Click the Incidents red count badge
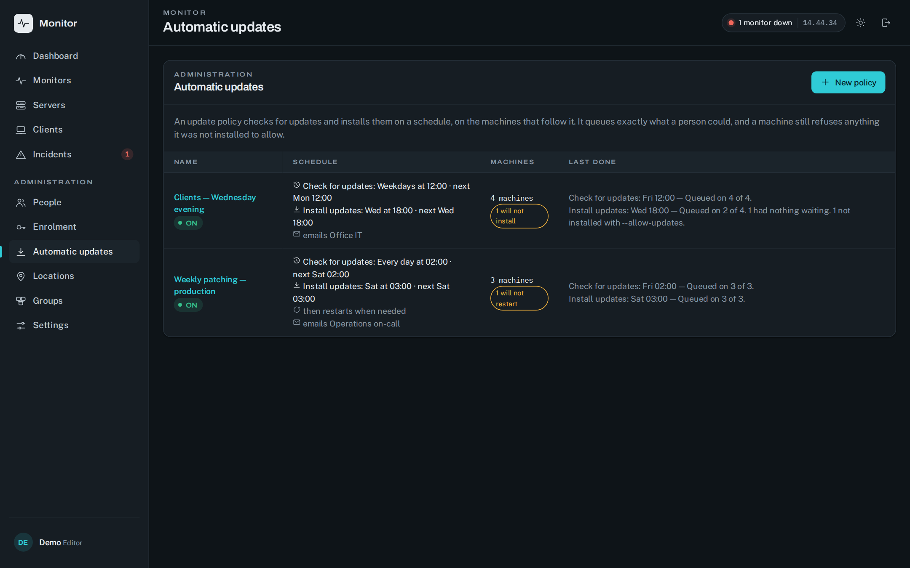The image size is (910, 568). [x=127, y=154]
